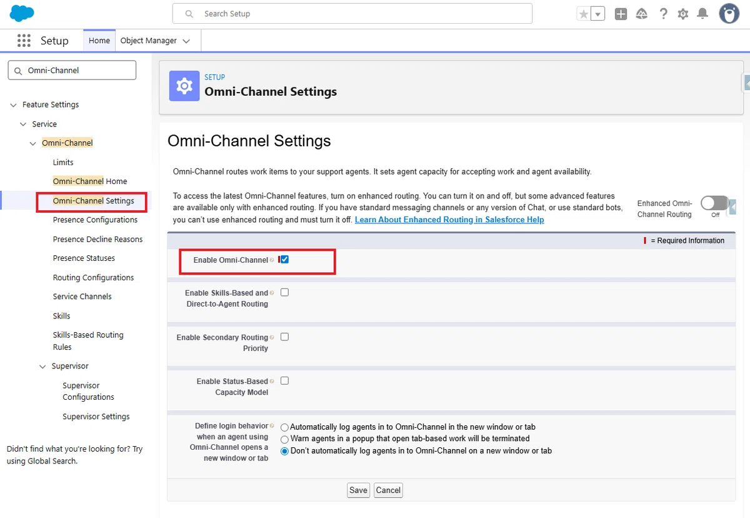Screen dimensions: 750x518
Task: Click the SETUP breadcrumb label
Action: (214, 77)
